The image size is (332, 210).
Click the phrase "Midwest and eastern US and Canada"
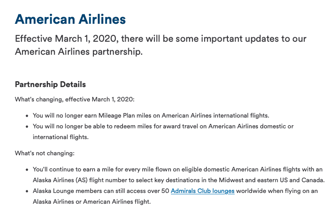271,180
